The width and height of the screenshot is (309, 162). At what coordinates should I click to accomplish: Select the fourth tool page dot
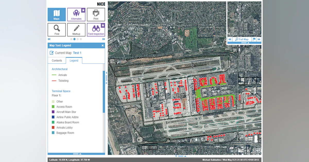pos(81,39)
